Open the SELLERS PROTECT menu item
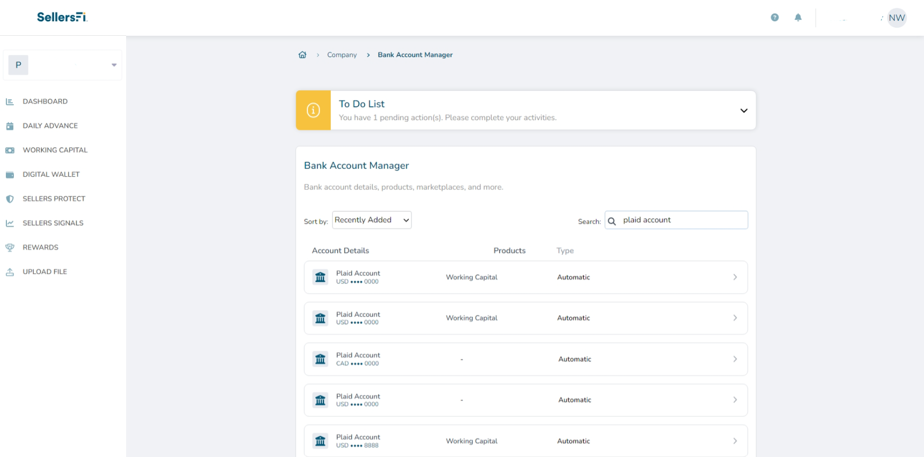The image size is (924, 457). [x=54, y=199]
